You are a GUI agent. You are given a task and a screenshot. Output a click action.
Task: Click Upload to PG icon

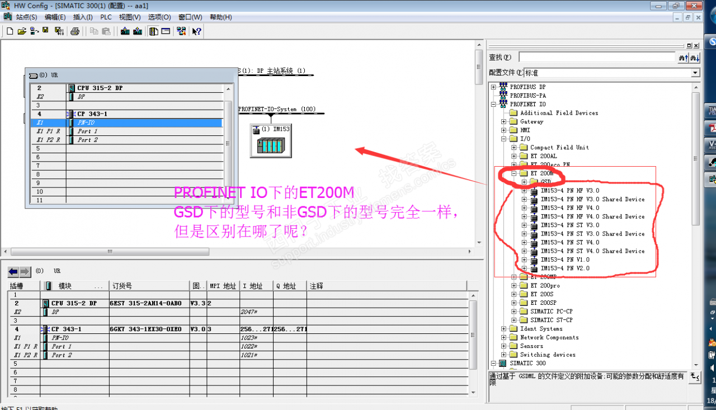pyautogui.click(x=138, y=31)
